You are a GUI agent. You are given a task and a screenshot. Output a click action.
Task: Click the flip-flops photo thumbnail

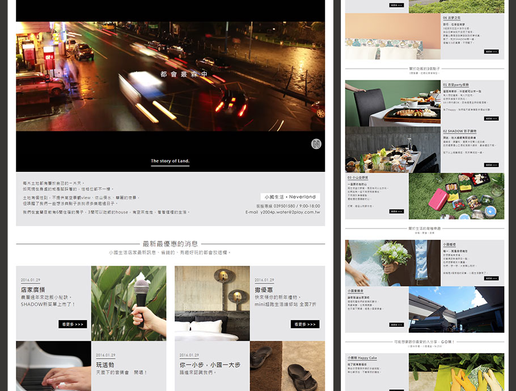point(287,368)
